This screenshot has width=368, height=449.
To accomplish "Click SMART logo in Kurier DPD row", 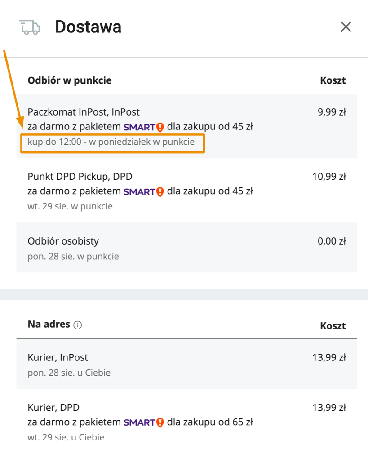I will (x=144, y=422).
